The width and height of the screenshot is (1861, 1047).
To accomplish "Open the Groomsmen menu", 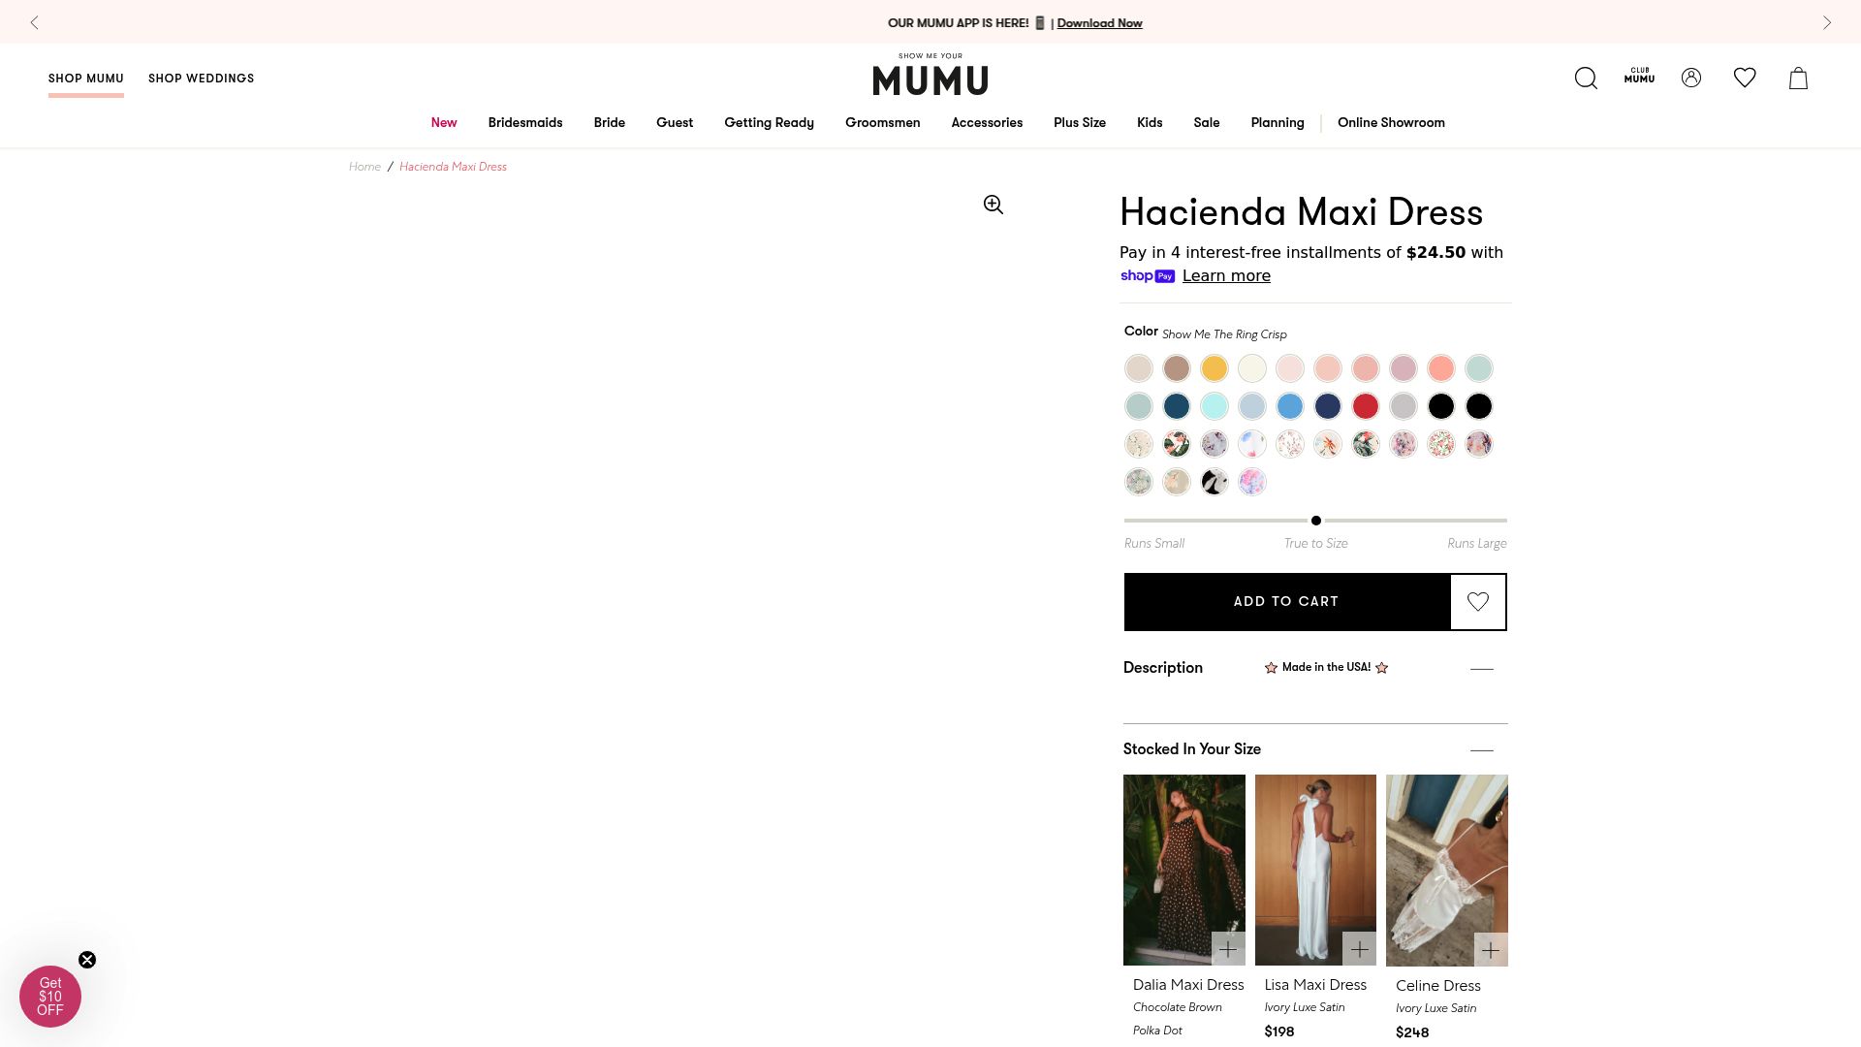I will coord(883,123).
